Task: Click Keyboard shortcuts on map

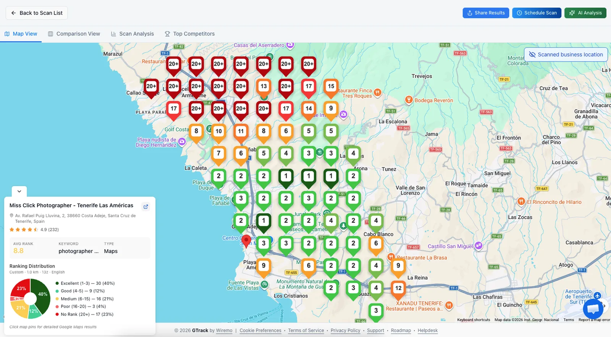Action: [474, 320]
